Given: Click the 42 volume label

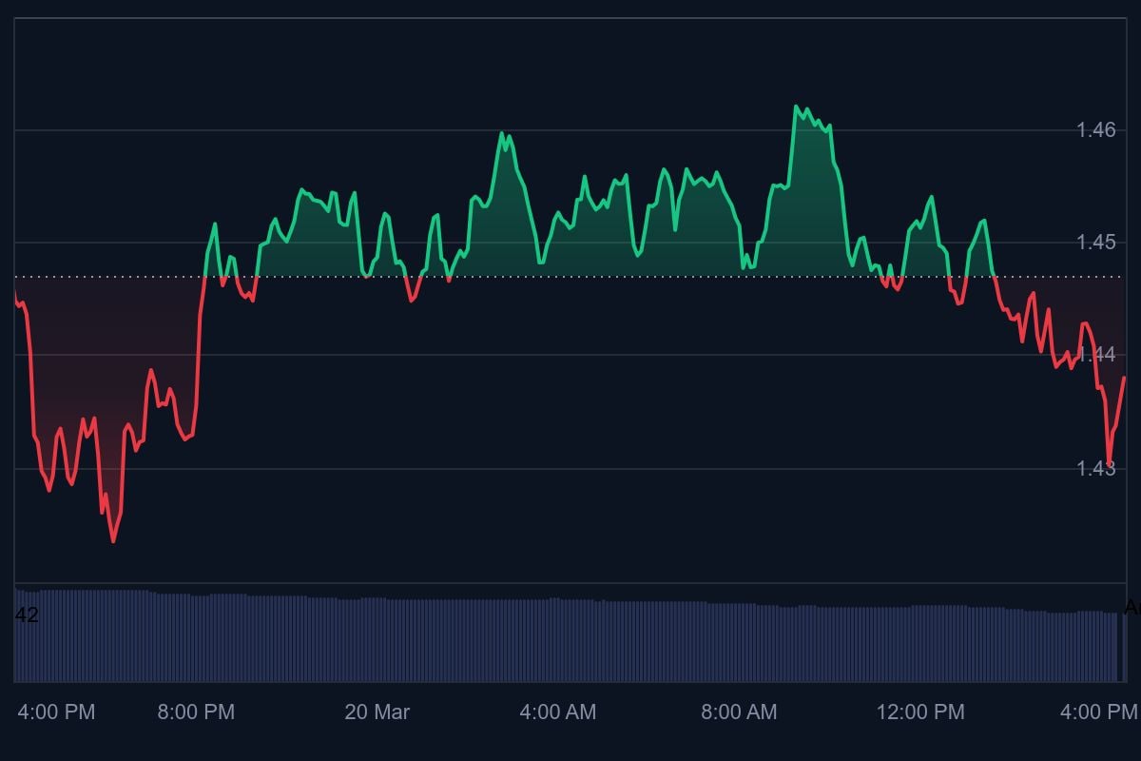Looking at the screenshot, I should (x=27, y=615).
